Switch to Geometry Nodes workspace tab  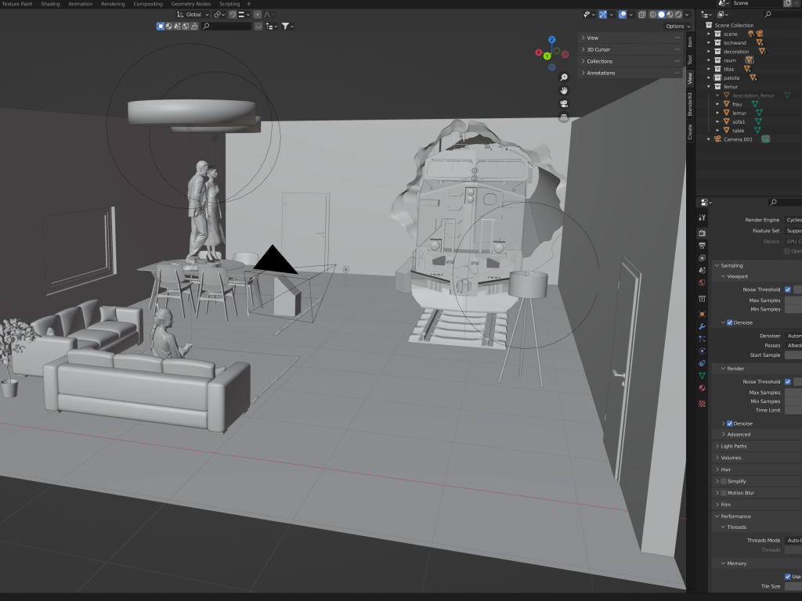[x=191, y=4]
